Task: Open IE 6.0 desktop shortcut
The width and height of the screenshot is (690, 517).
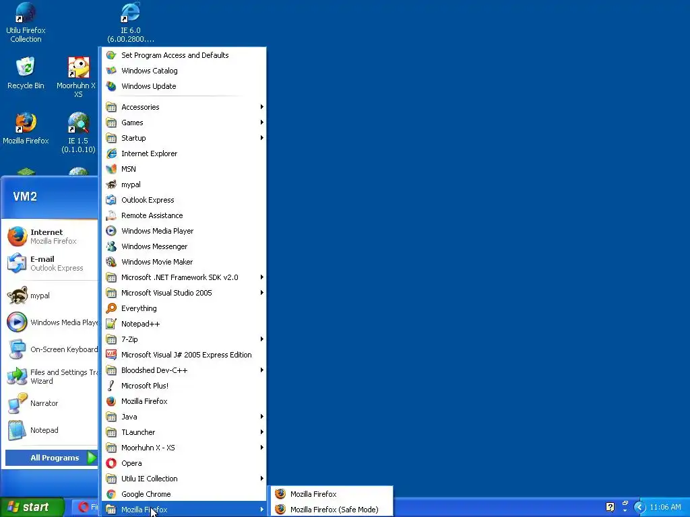Action: click(x=131, y=22)
